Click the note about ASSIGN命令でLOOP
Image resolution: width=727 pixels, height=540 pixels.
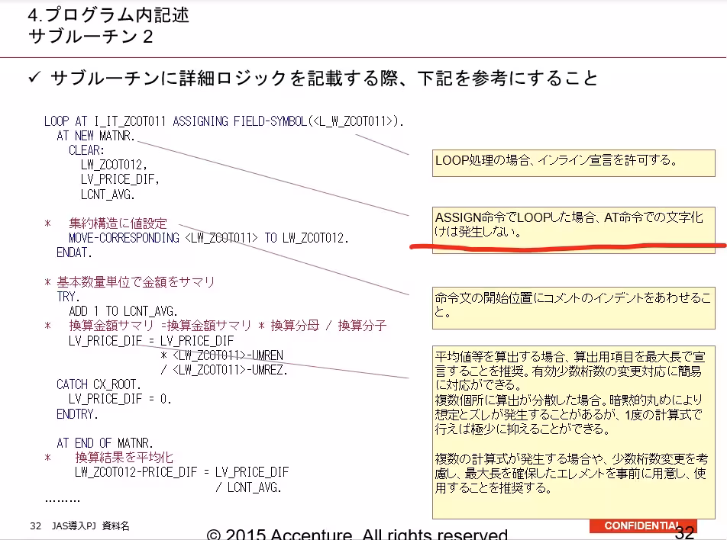click(x=574, y=230)
